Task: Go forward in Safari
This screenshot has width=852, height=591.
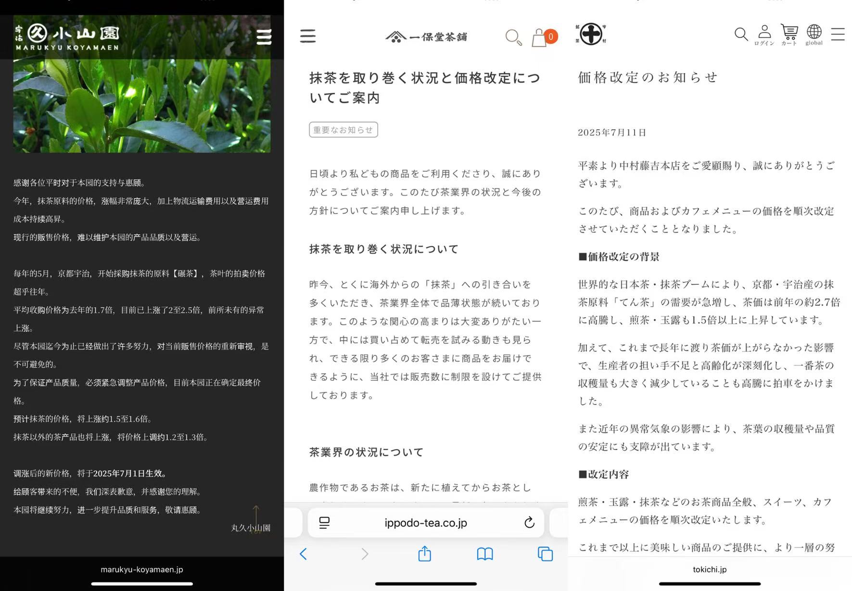Action: 365,554
